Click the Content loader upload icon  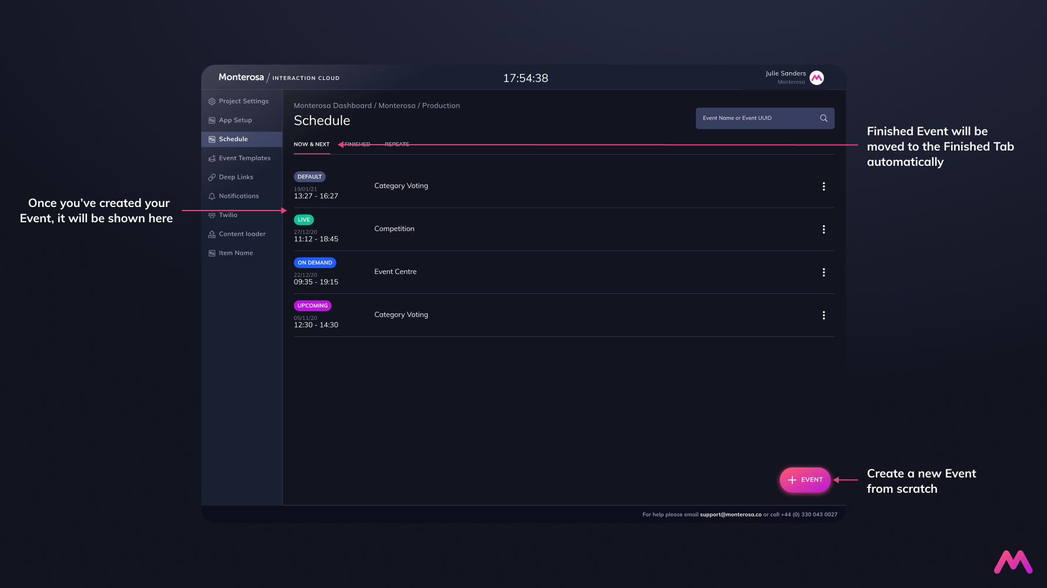[212, 234]
